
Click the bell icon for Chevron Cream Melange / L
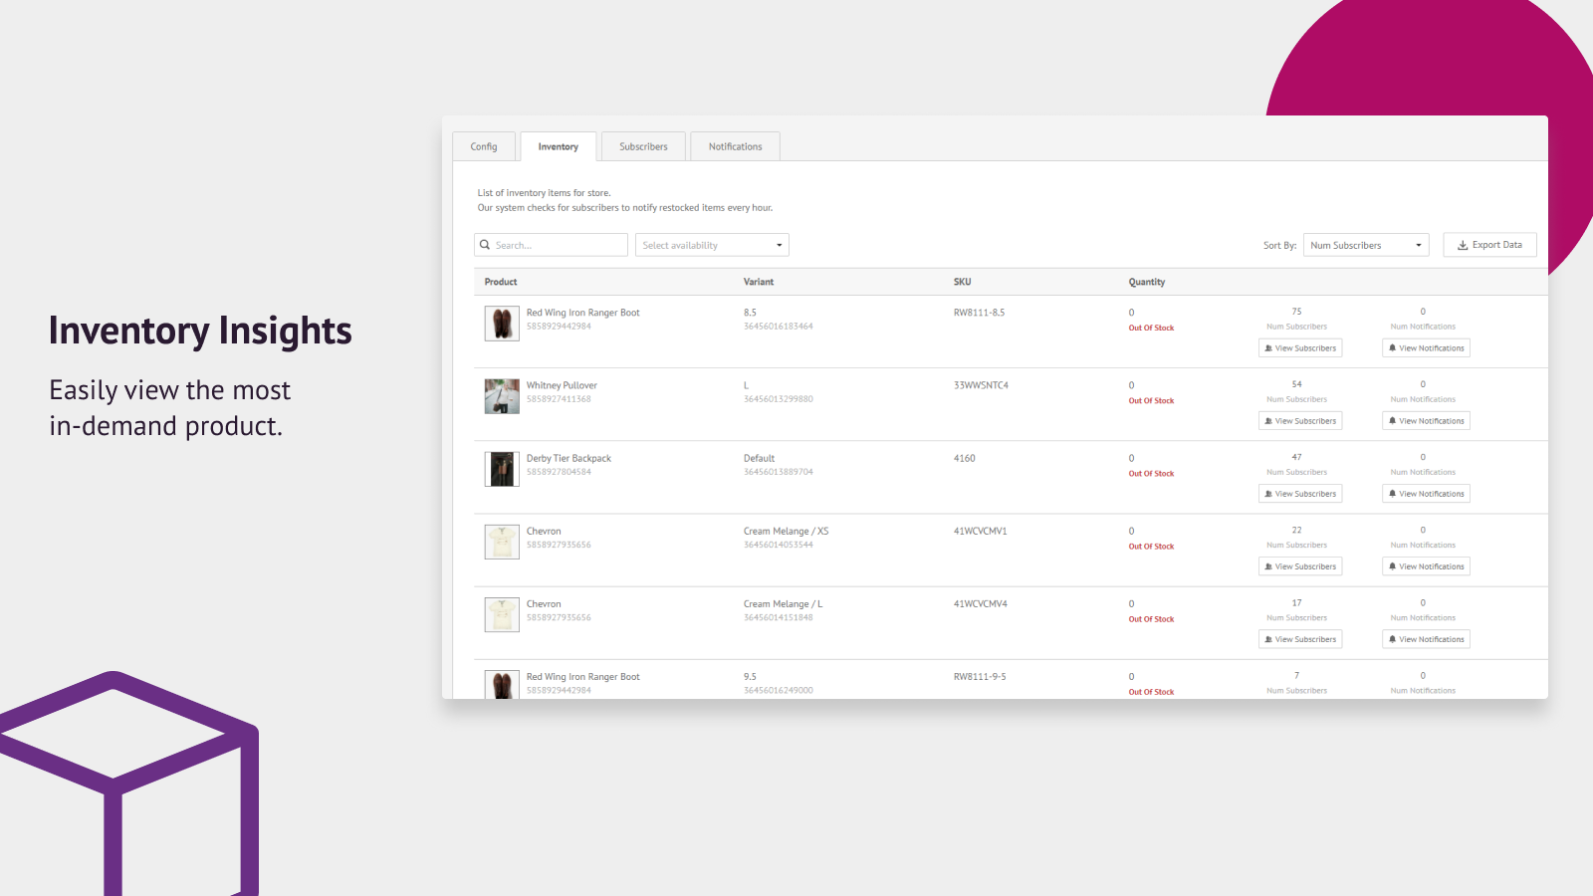click(1392, 638)
